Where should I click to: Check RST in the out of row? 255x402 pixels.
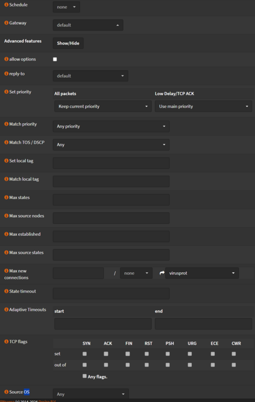[x=147, y=365]
